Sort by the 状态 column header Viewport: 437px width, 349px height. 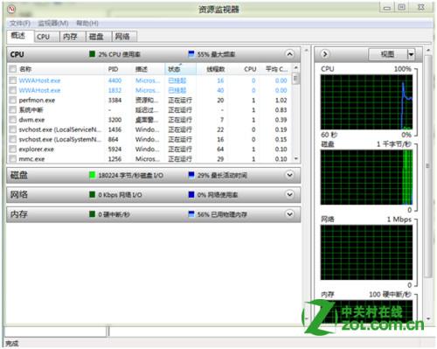pyautogui.click(x=181, y=69)
